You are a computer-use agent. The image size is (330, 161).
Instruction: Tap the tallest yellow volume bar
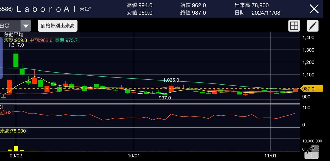click(16, 149)
